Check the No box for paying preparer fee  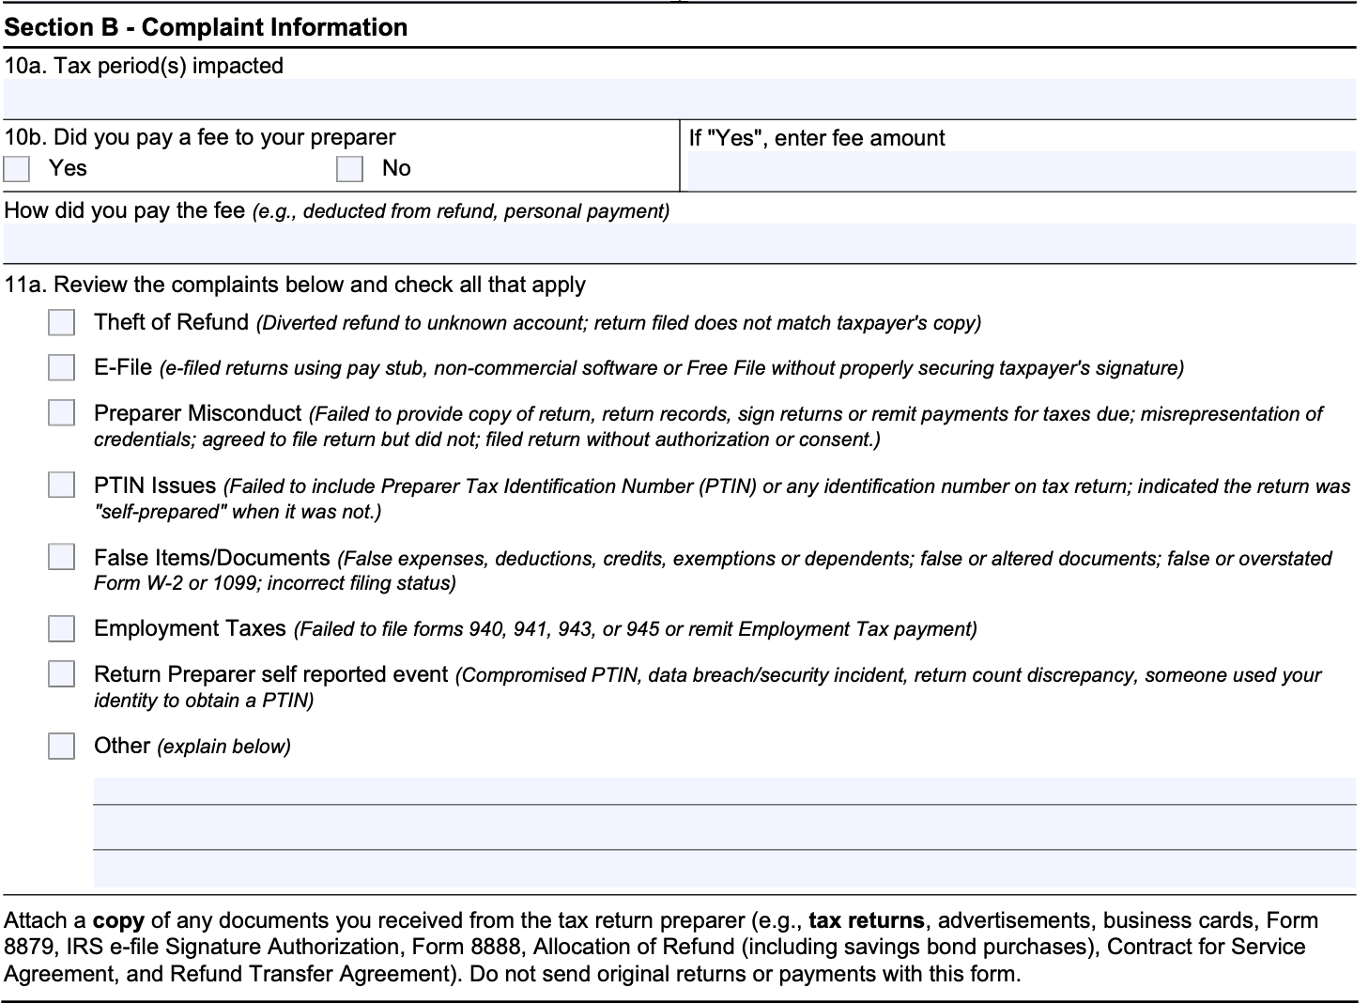tap(349, 169)
